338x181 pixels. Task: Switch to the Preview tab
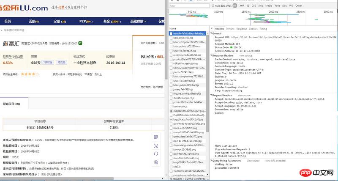pyautogui.click(x=230, y=29)
